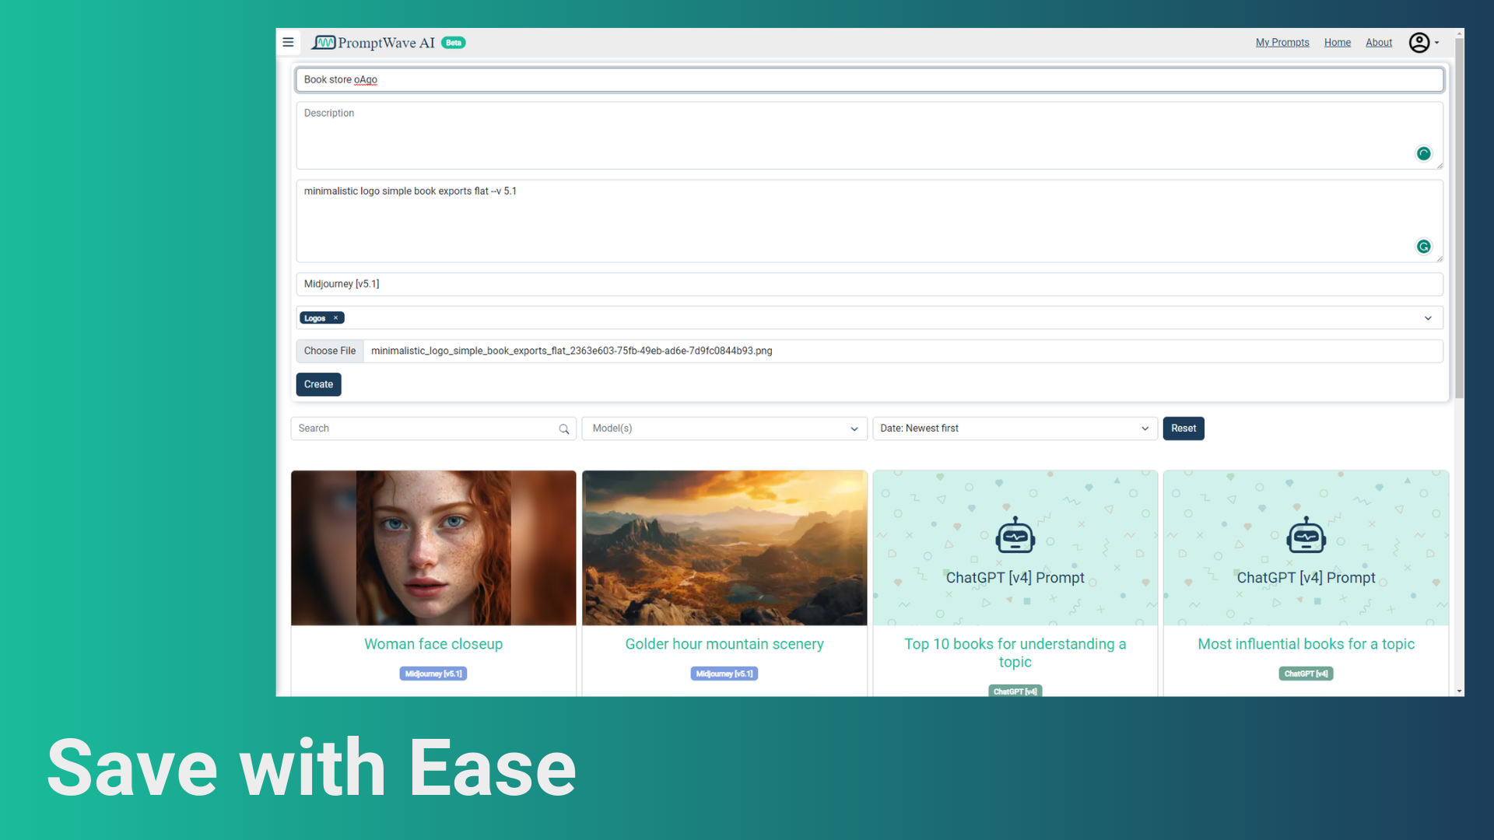Open the Model(s) filter dropdown
Viewport: 1494px width, 840px height.
coord(724,429)
